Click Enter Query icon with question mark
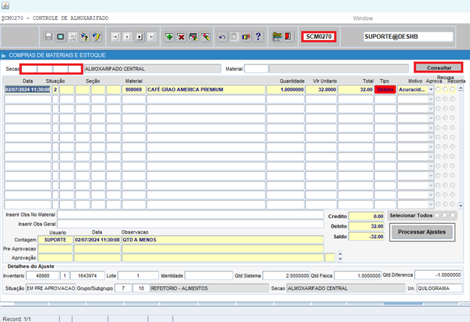This screenshot has width=470, height=322. [85, 37]
